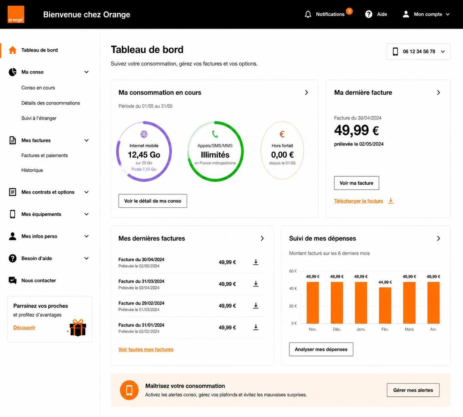Click Voir ma facture button
Viewport: 463px width, 417px height.
357,183
